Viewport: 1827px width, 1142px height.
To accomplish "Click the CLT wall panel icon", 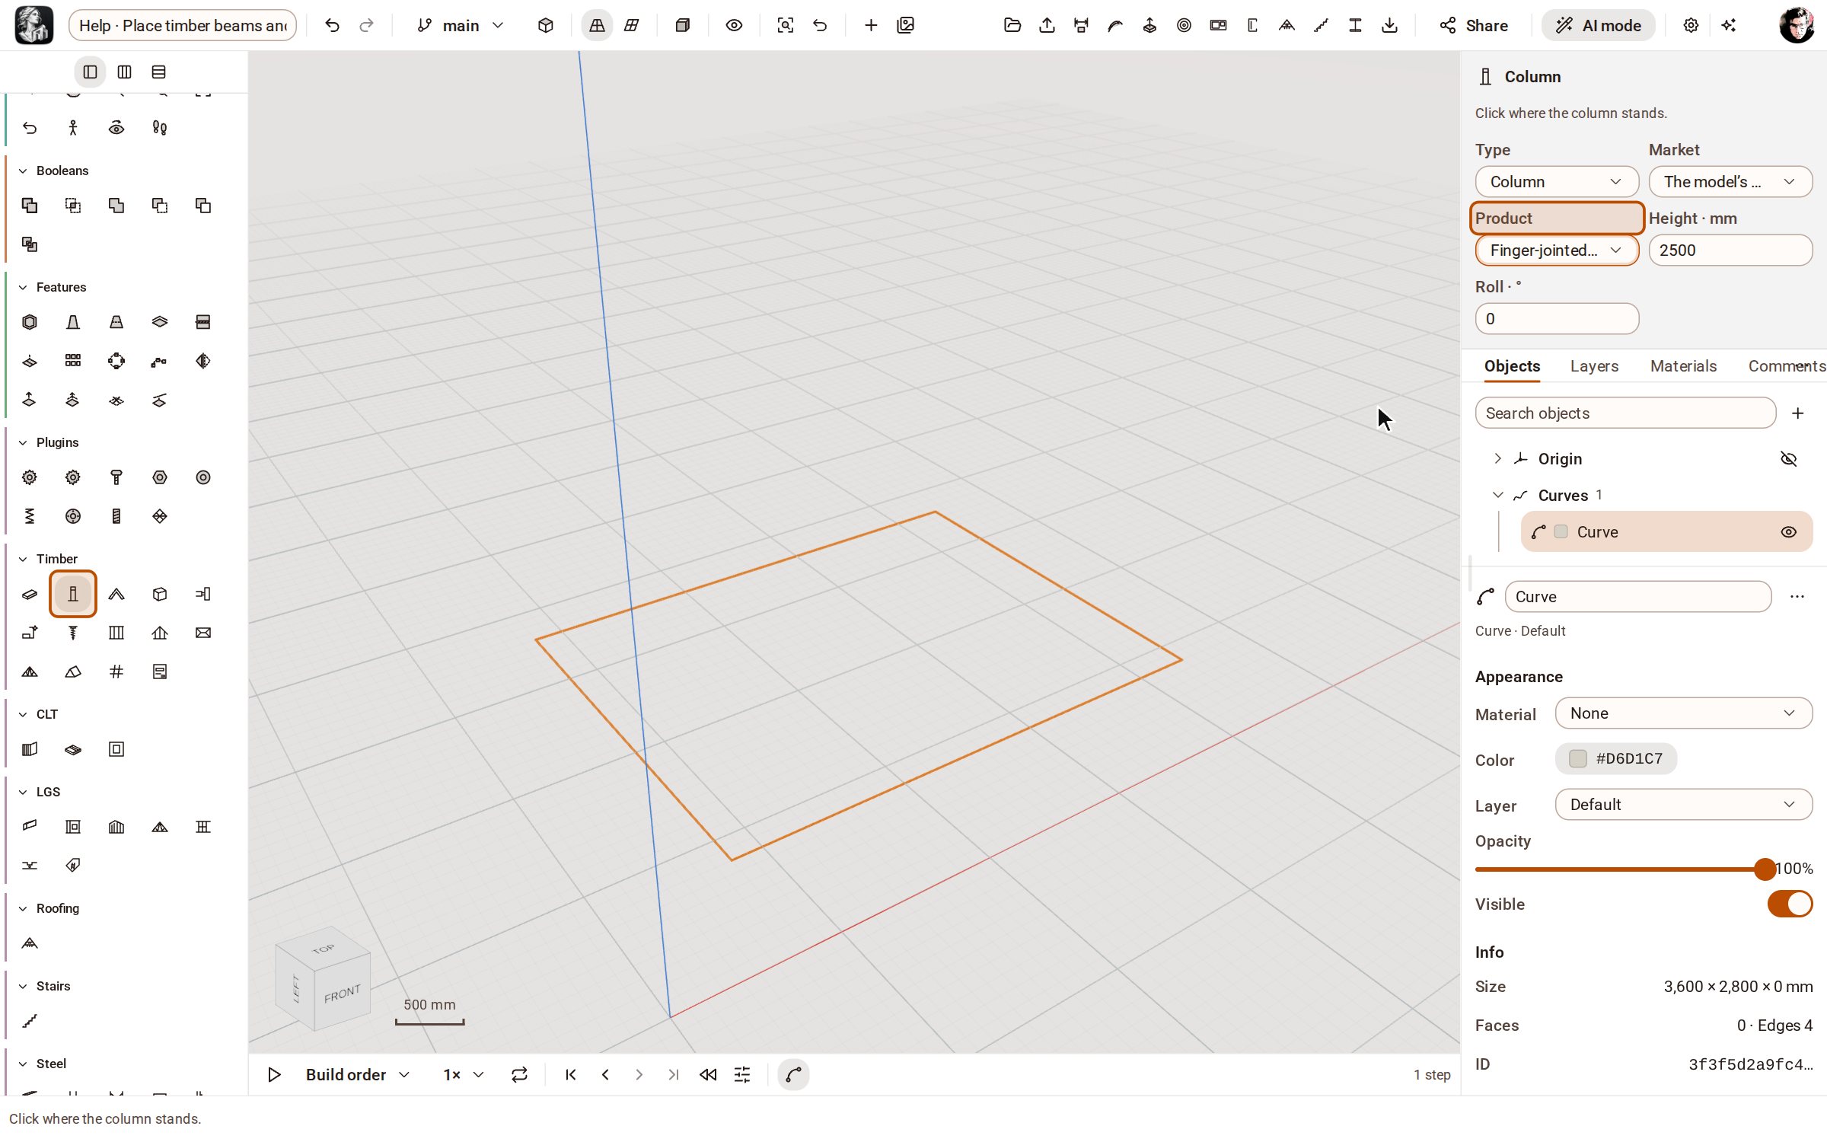I will point(30,749).
